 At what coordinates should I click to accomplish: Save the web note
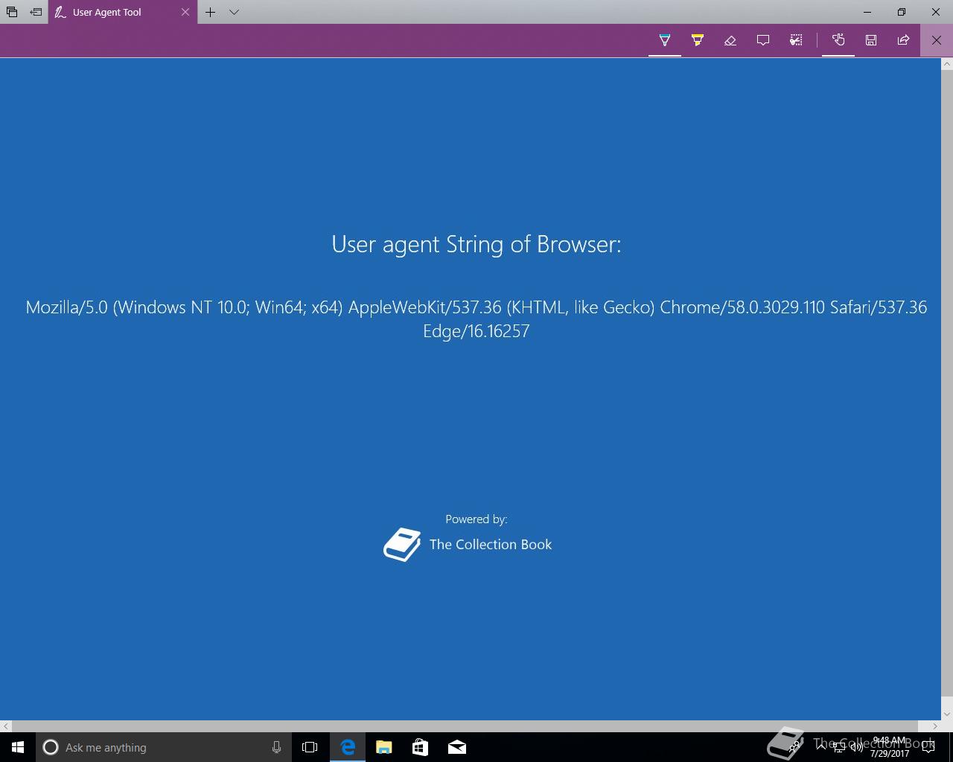click(x=871, y=40)
